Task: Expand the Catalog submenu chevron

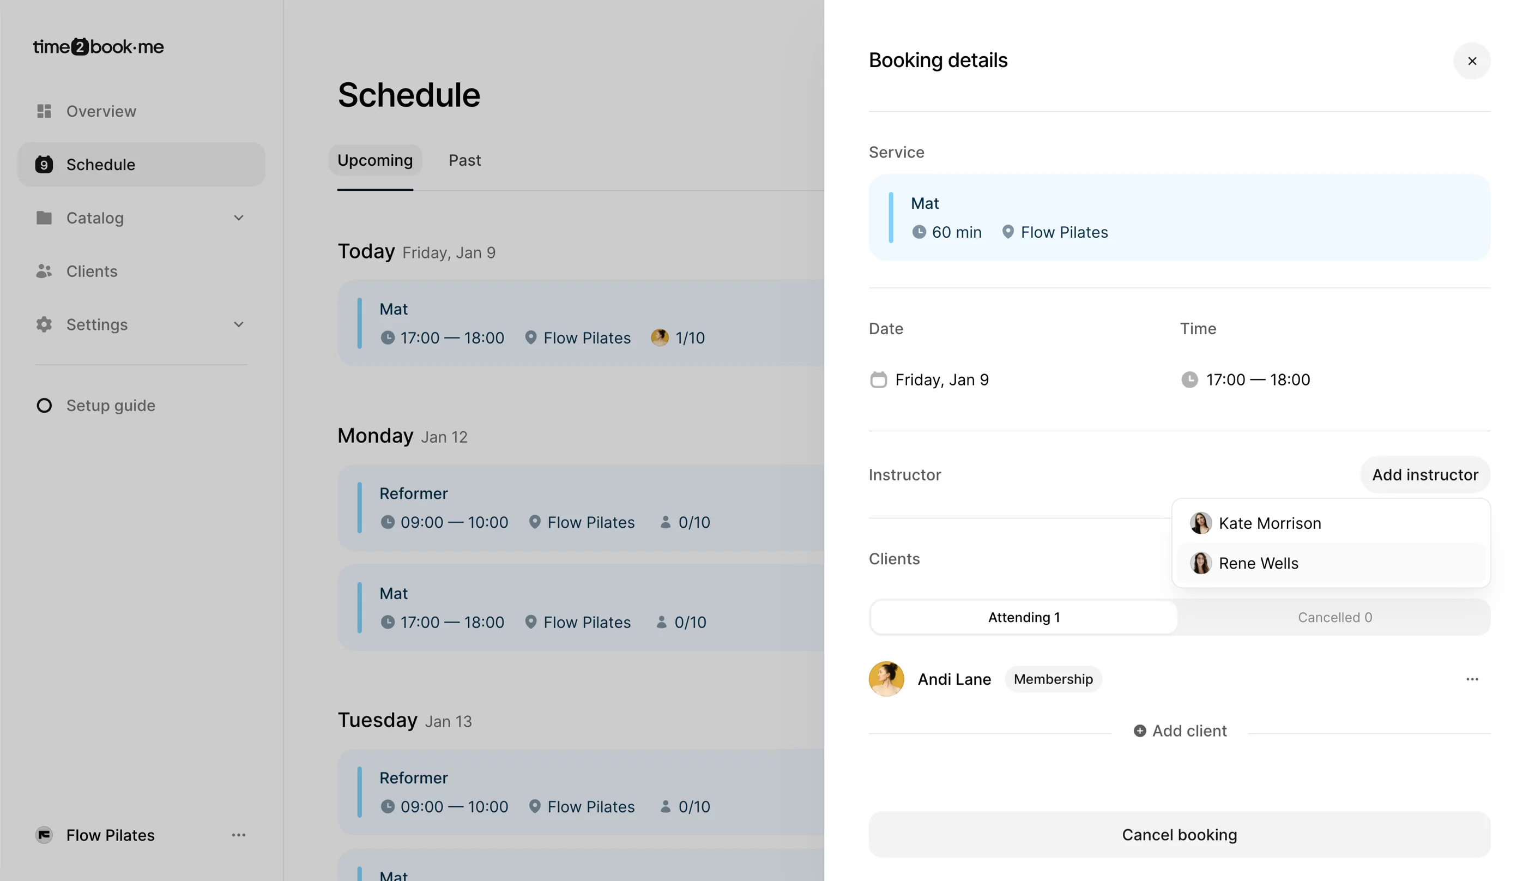Action: pyautogui.click(x=238, y=218)
